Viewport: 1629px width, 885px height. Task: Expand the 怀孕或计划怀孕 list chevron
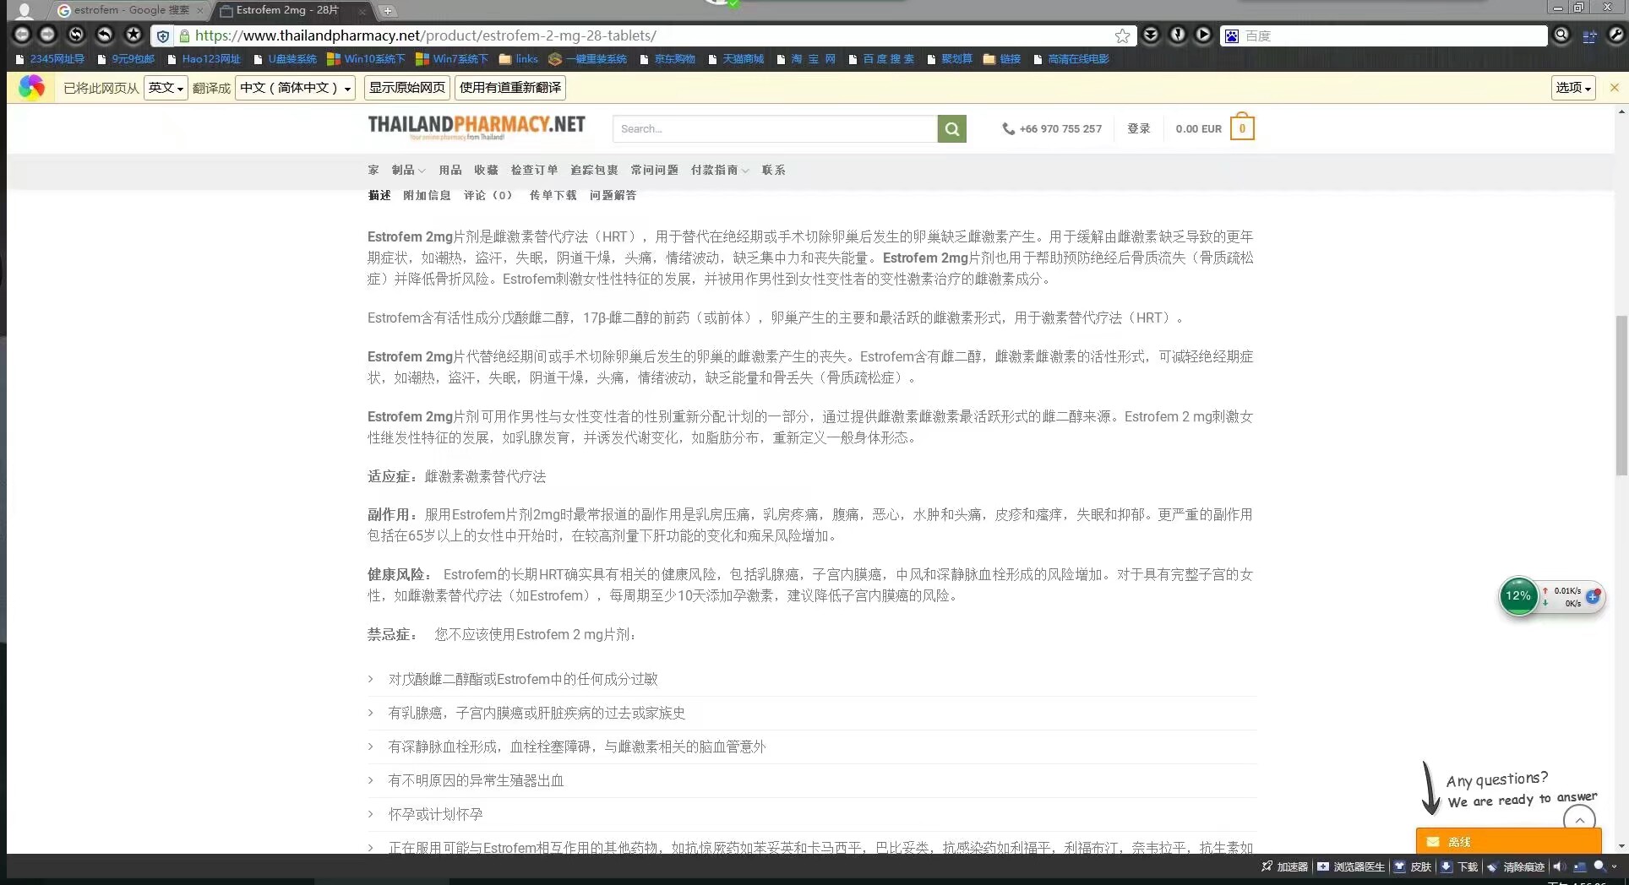click(370, 814)
